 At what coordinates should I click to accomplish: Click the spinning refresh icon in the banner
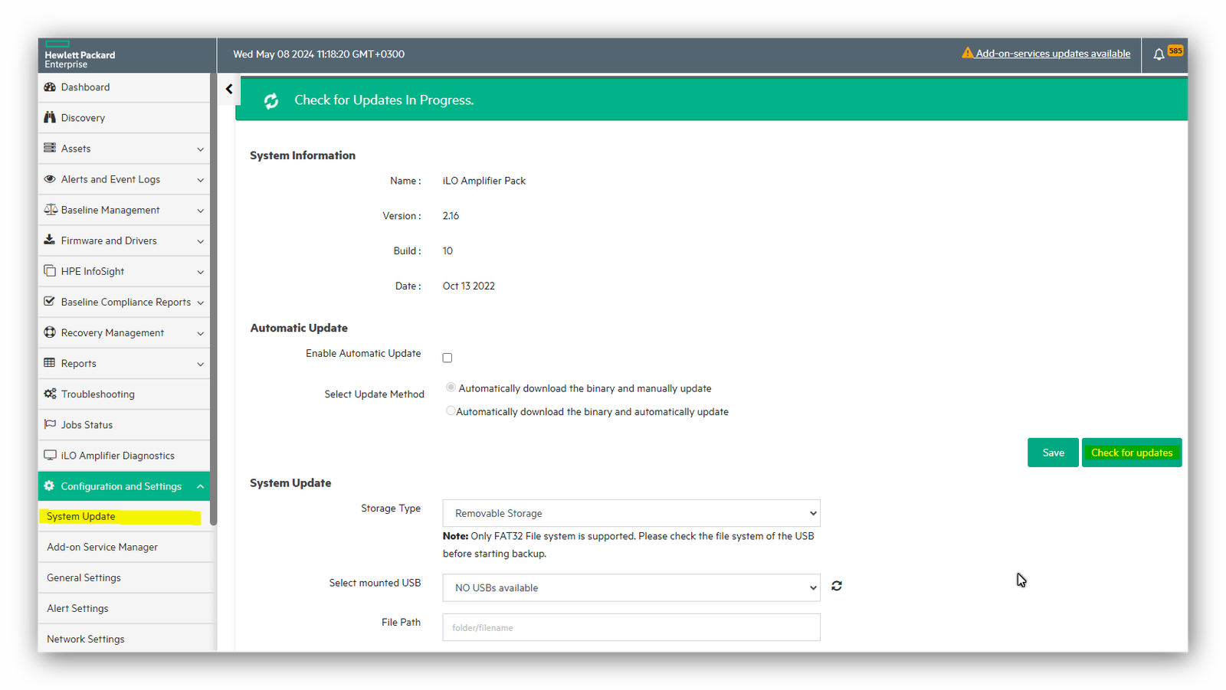[x=271, y=100]
